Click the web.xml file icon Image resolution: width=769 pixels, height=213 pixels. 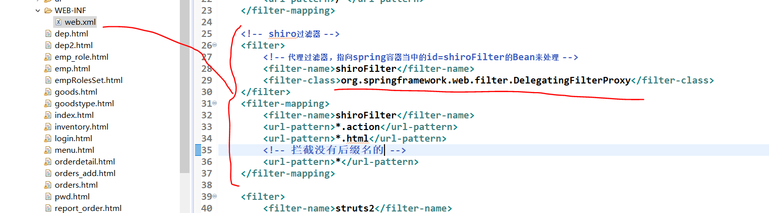tap(59, 22)
